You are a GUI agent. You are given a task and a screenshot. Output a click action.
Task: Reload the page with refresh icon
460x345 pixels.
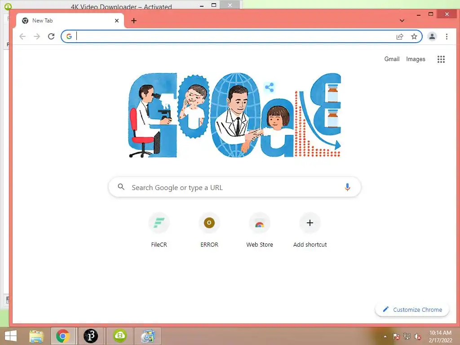tap(51, 36)
